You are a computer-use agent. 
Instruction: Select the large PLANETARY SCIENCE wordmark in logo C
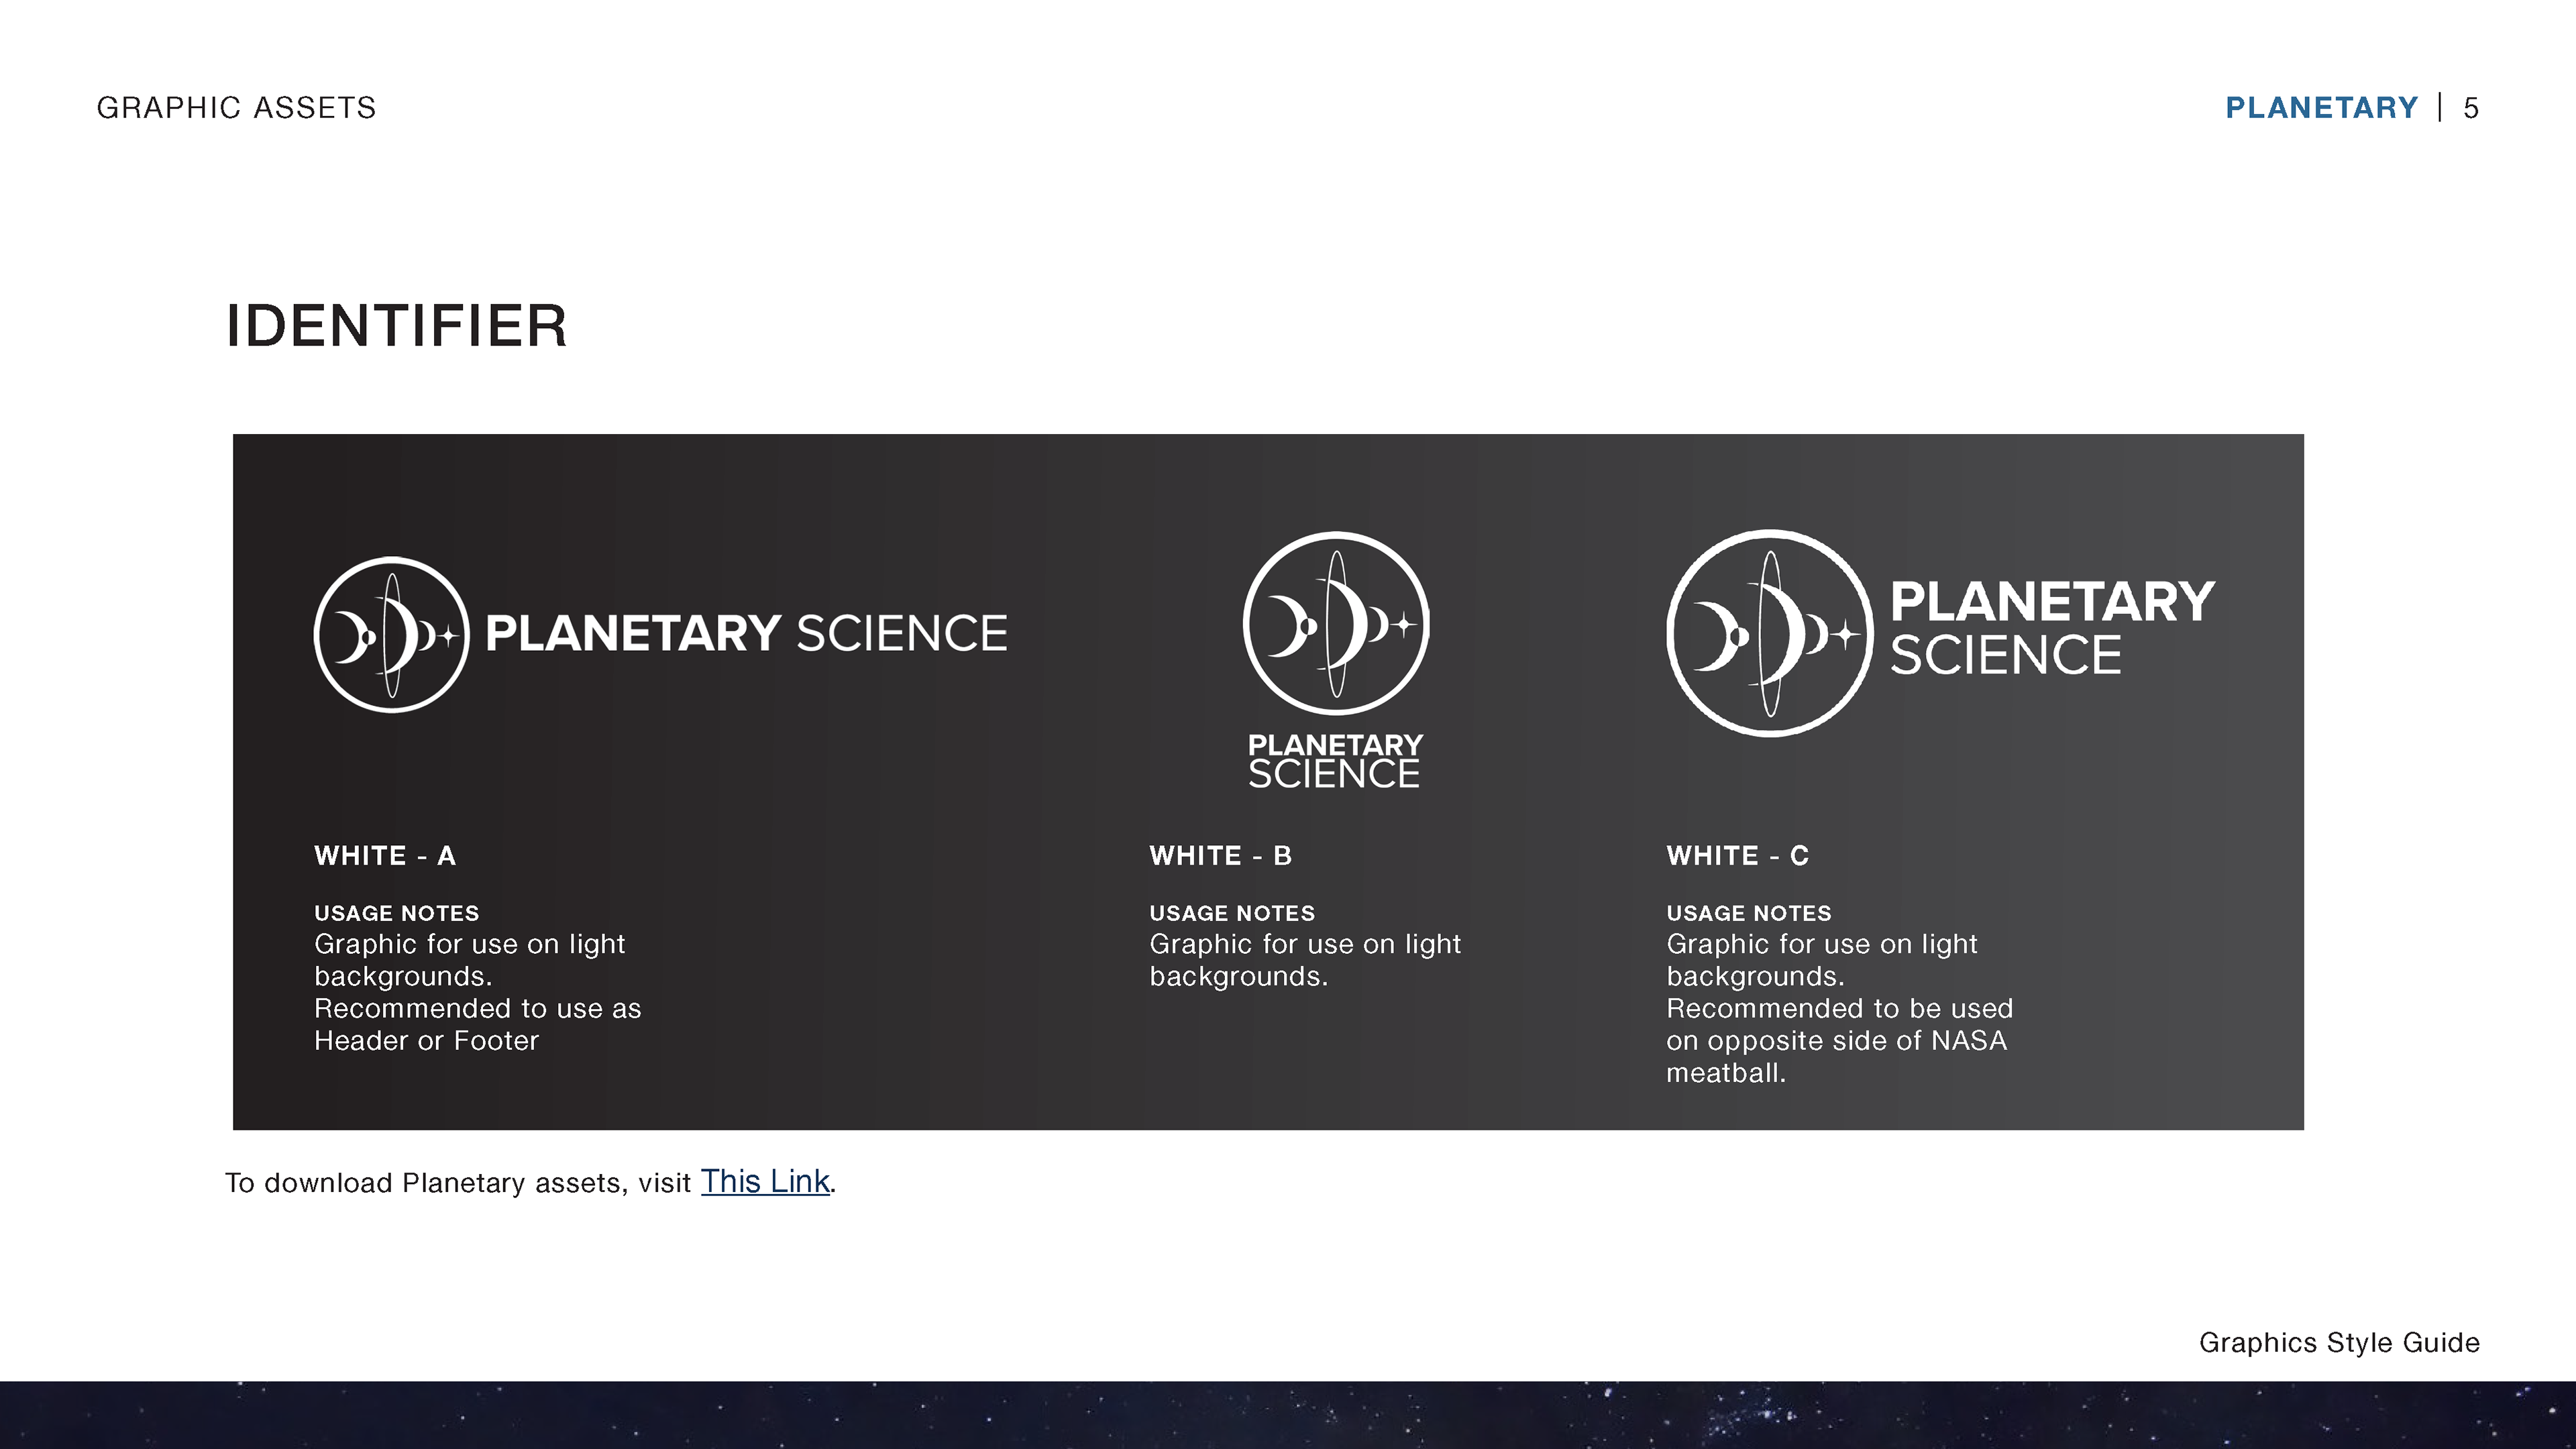tap(2052, 628)
